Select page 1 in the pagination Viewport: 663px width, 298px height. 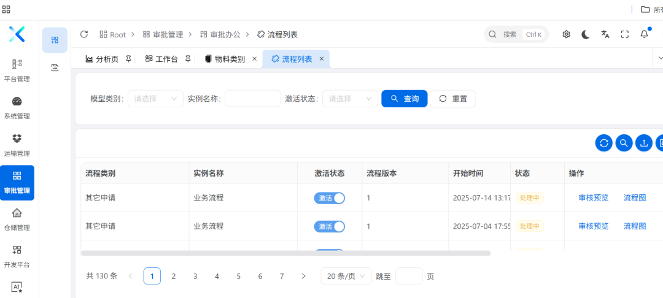point(152,276)
